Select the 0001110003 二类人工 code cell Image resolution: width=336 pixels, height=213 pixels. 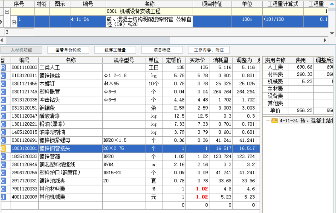pos(24,68)
